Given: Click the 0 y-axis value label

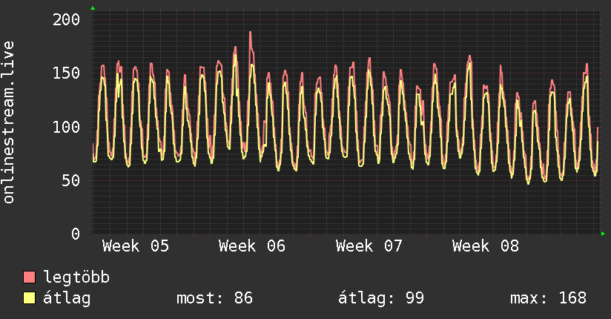Looking at the screenshot, I should 76,234.
